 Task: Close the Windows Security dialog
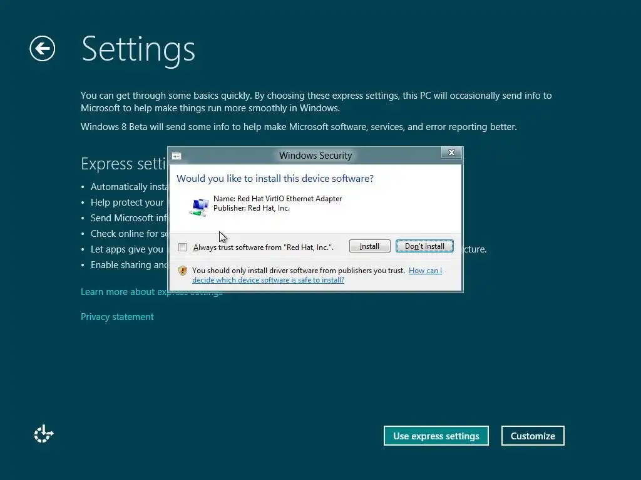pyautogui.click(x=451, y=152)
